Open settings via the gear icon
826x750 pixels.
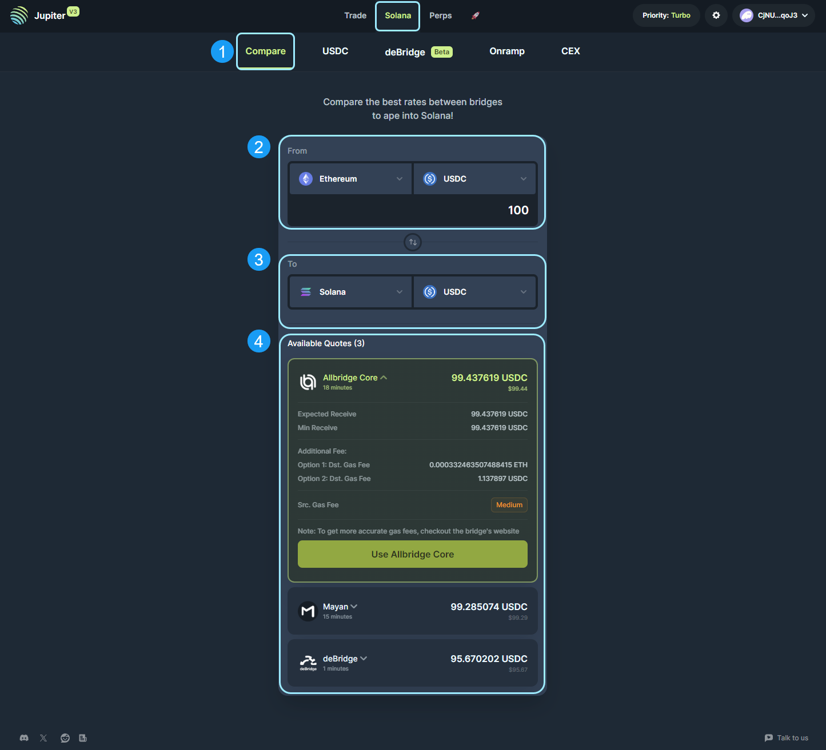pos(716,15)
